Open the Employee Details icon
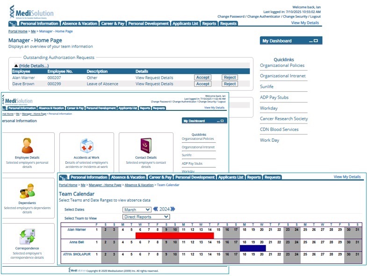The height and width of the screenshot is (276, 368). pyautogui.click(x=27, y=146)
